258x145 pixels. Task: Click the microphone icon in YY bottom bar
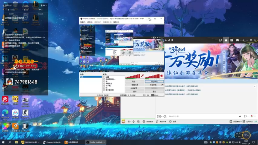coord(134,121)
